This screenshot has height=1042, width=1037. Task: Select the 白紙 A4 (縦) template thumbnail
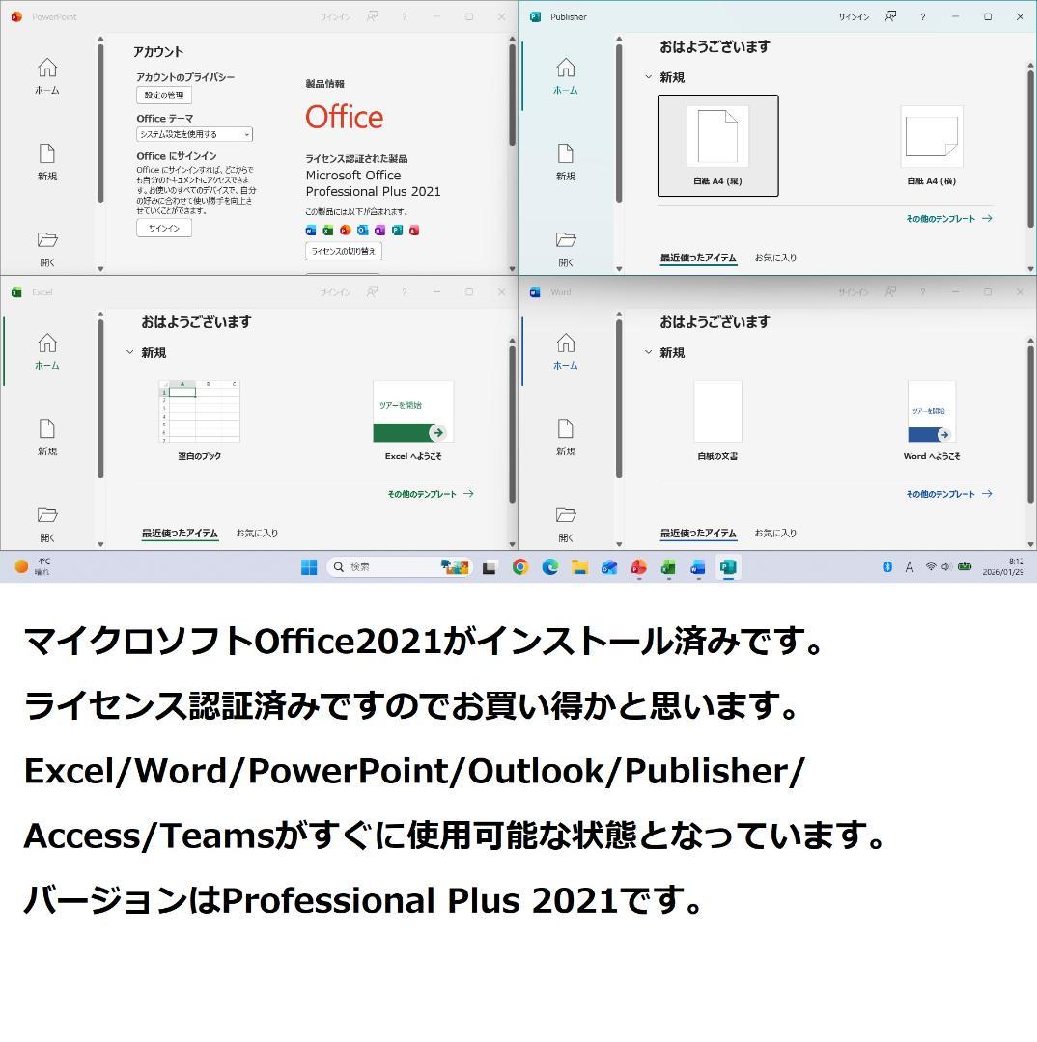click(717, 145)
